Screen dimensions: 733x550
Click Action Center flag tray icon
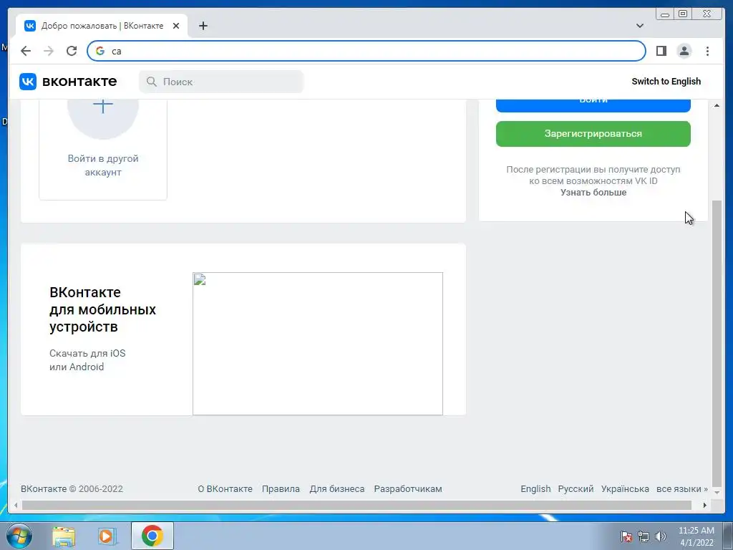tap(626, 536)
